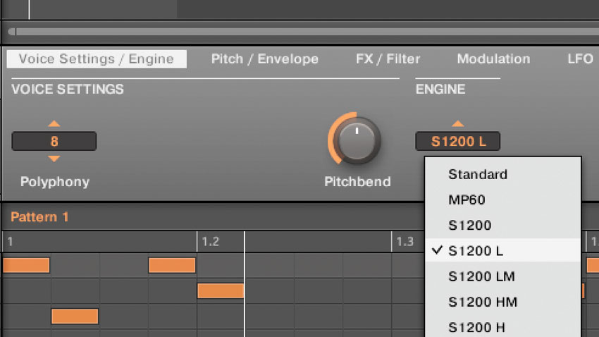
Task: Select the checked S1200 L option
Action: pos(476,251)
